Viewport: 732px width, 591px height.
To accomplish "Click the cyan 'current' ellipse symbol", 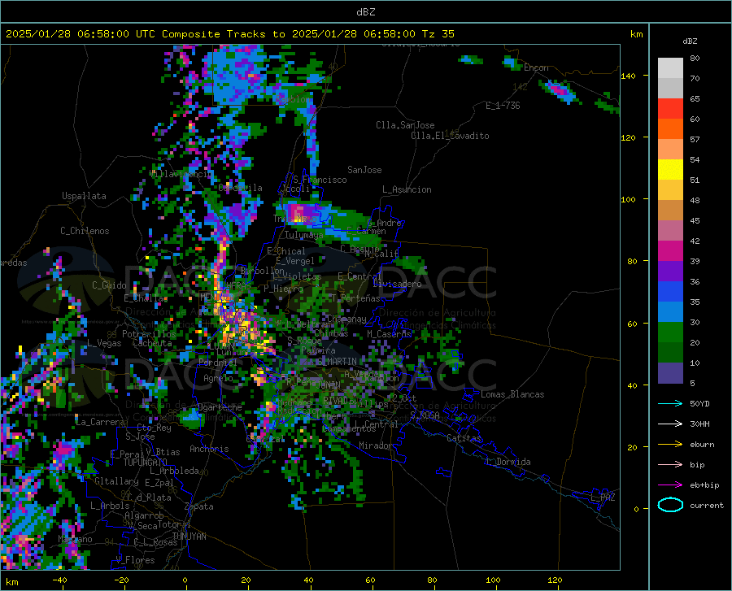I will click(670, 505).
